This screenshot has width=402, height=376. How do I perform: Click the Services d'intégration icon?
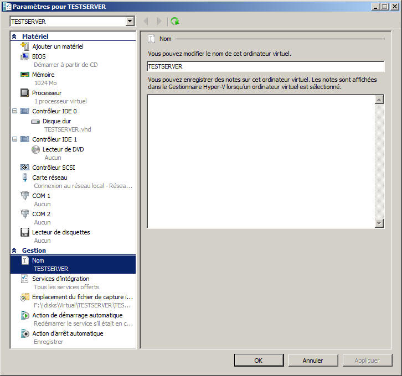click(24, 279)
